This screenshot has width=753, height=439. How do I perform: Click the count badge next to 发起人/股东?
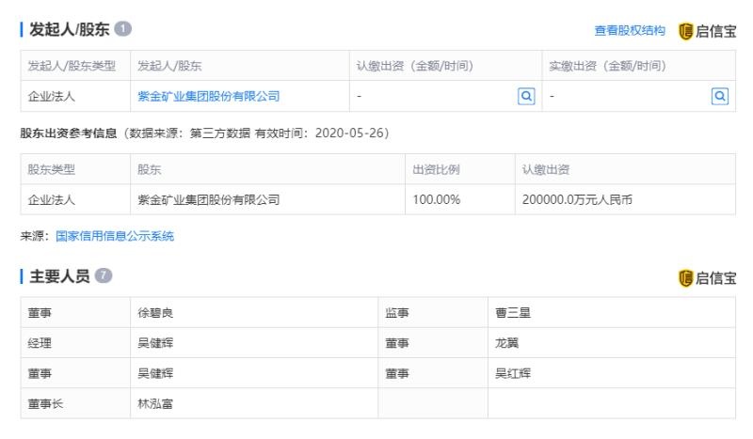click(x=122, y=29)
